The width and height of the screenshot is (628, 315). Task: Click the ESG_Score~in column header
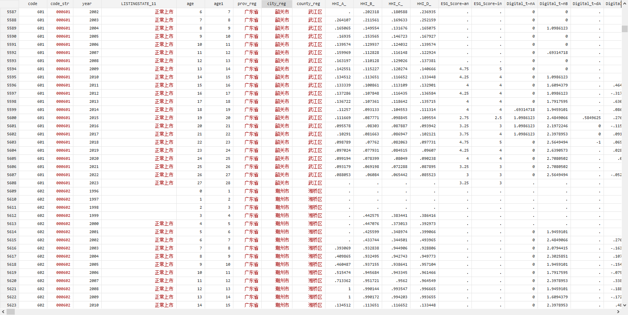[x=488, y=3]
